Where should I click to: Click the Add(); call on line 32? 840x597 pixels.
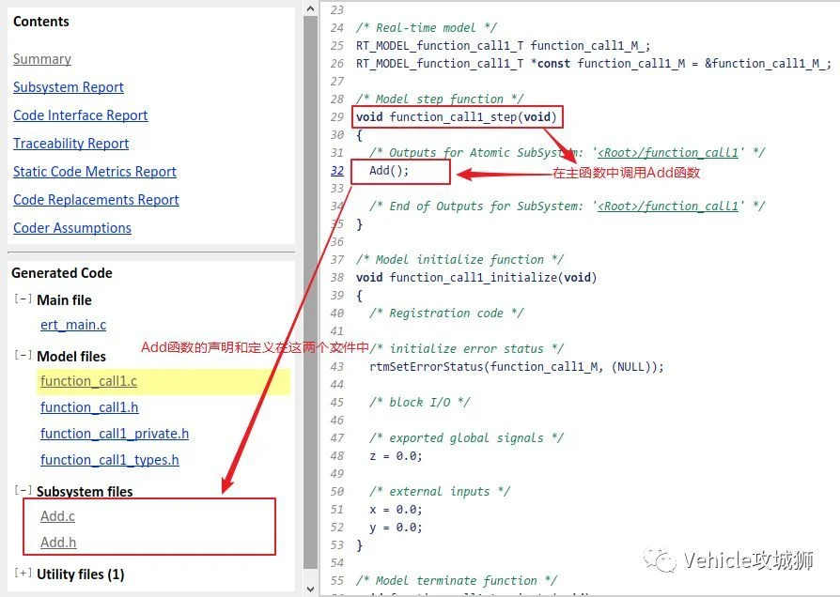(389, 170)
